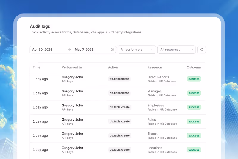This screenshot has height=159, width=238.
Task: Edit the May 7, 2026 end date
Action: [84, 50]
